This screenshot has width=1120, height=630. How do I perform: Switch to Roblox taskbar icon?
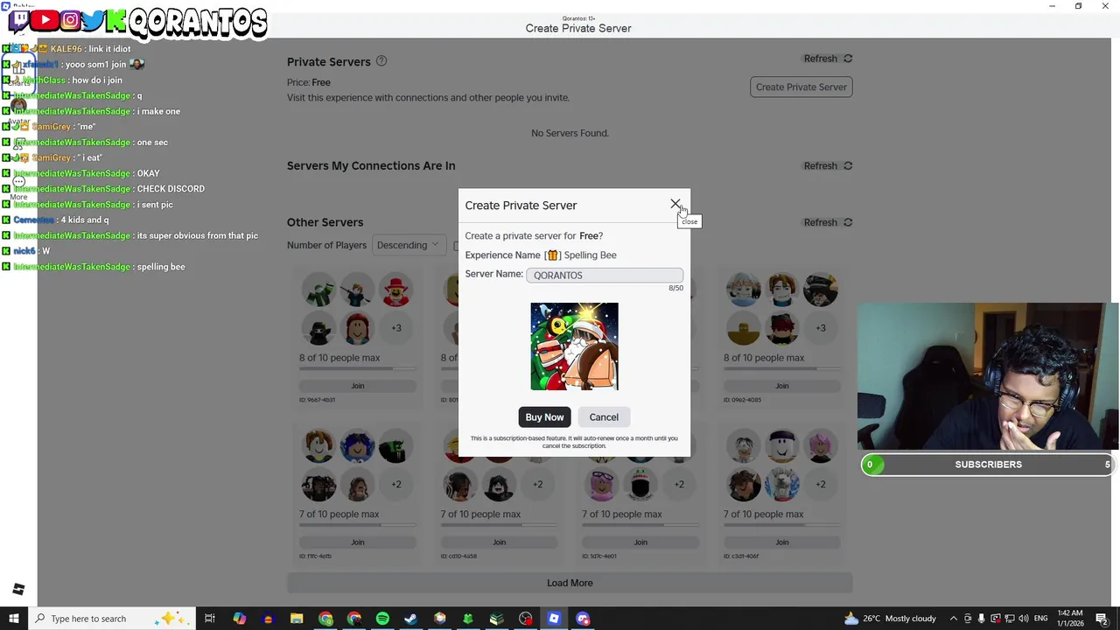(554, 619)
